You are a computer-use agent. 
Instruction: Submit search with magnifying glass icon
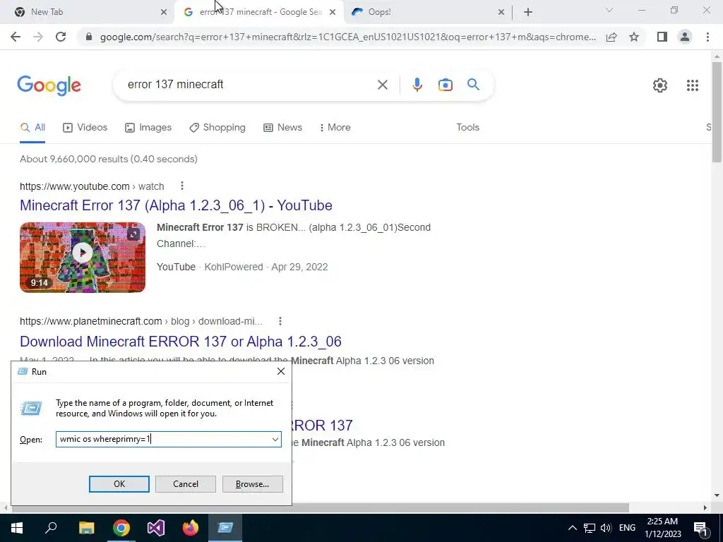coord(473,85)
